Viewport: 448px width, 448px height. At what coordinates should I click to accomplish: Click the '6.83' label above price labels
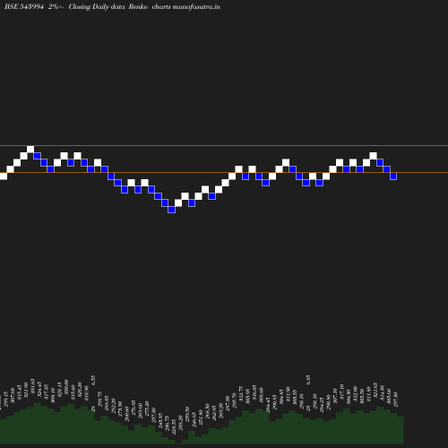(308, 380)
